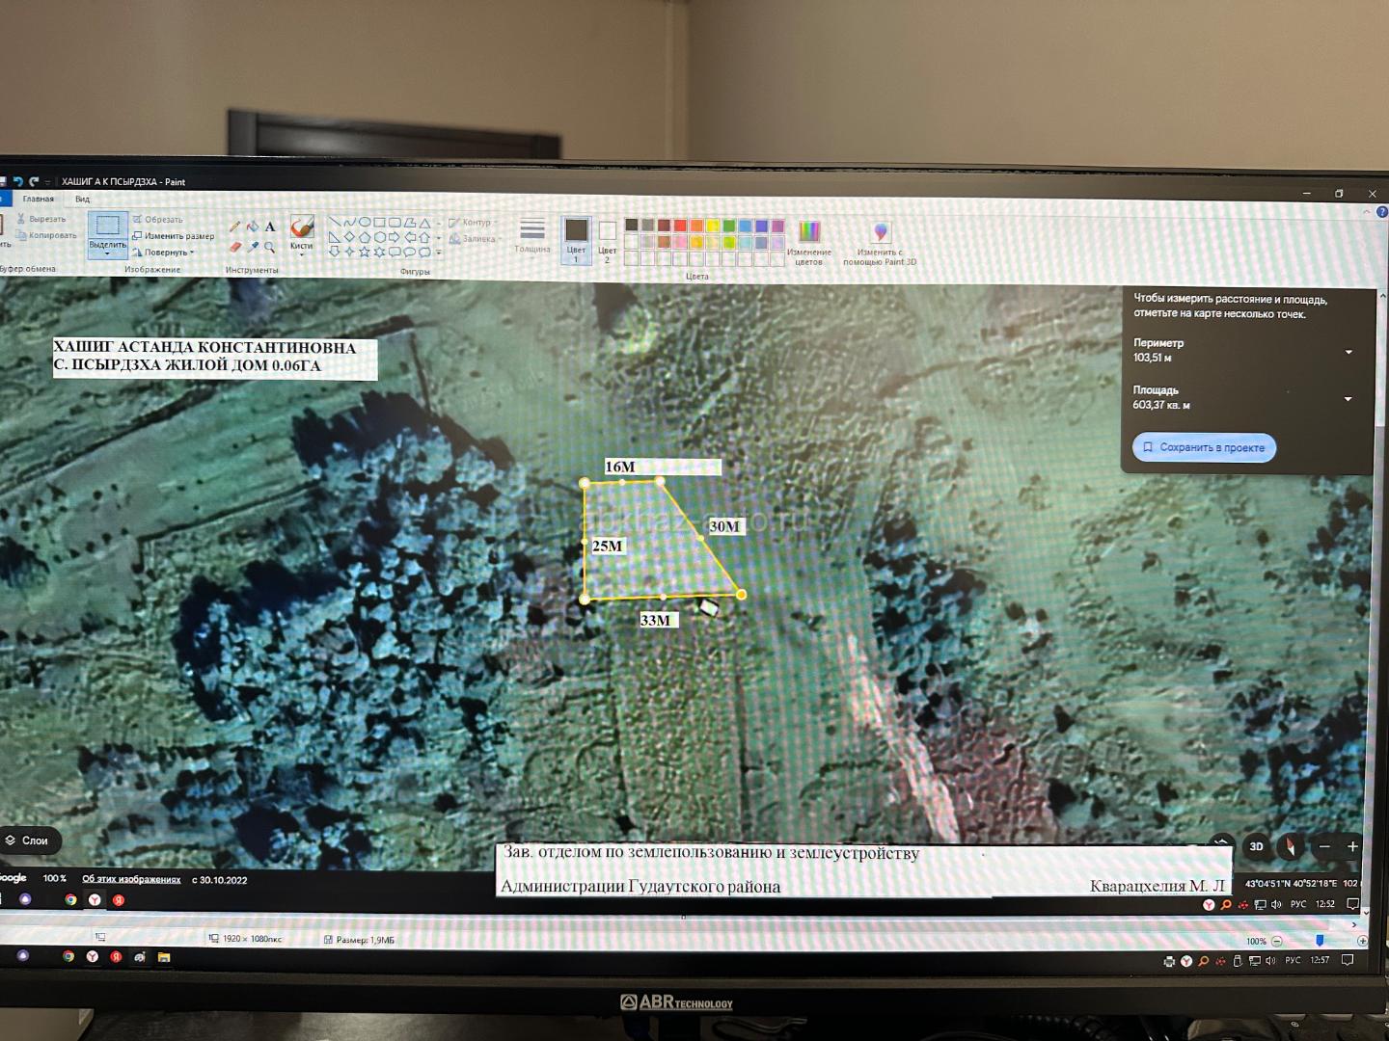
Task: Expand the Периметр units dropdown
Action: coord(1348,352)
